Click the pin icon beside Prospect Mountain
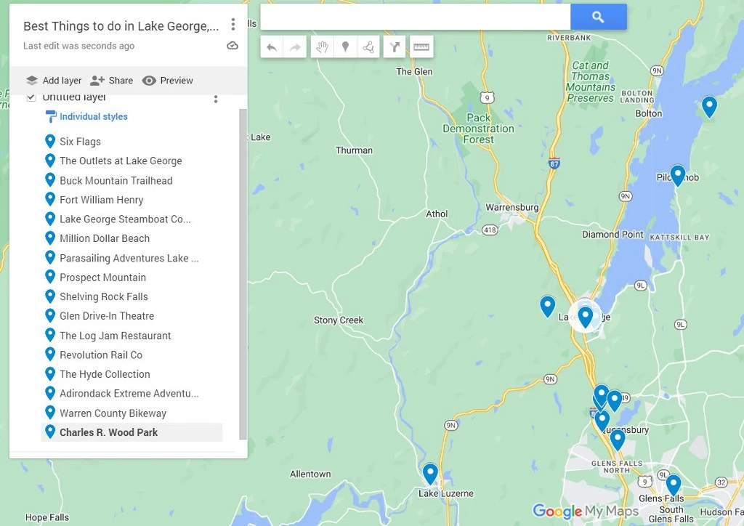Screen dimensions: 744x526 [50, 277]
